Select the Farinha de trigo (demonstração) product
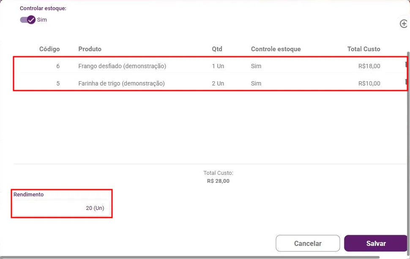This screenshot has width=410, height=259. (121, 83)
